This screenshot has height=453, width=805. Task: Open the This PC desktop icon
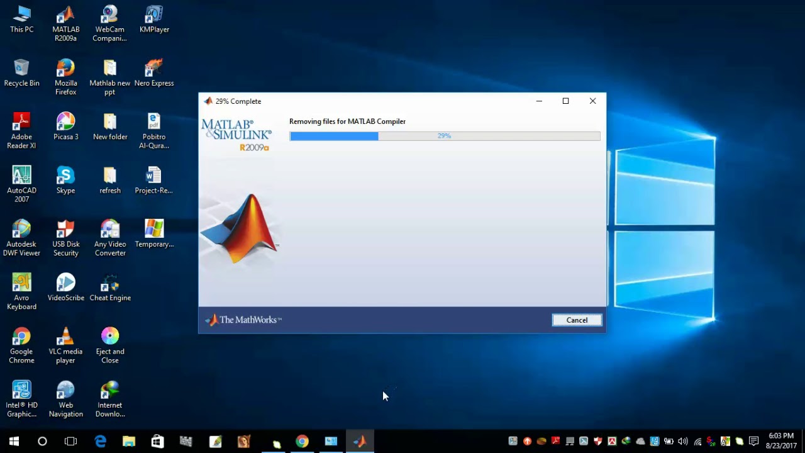click(x=21, y=19)
